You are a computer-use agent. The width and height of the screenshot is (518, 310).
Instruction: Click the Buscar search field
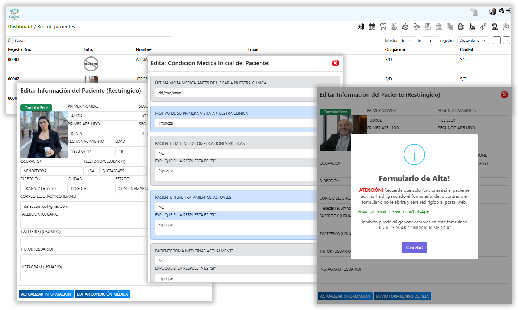(92, 41)
